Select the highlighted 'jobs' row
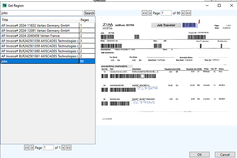This screenshot has height=158, width=237. (48, 61)
